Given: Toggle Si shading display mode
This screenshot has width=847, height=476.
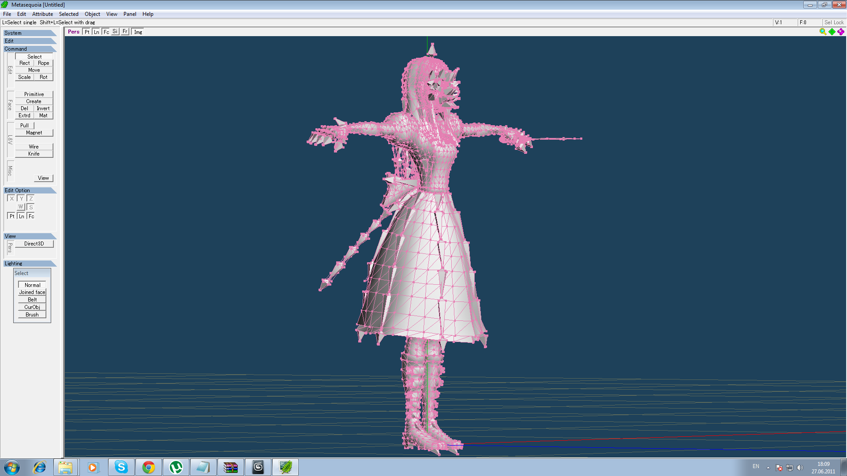Looking at the screenshot, I should pos(115,31).
